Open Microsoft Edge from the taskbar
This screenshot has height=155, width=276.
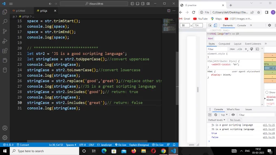pos(104,151)
